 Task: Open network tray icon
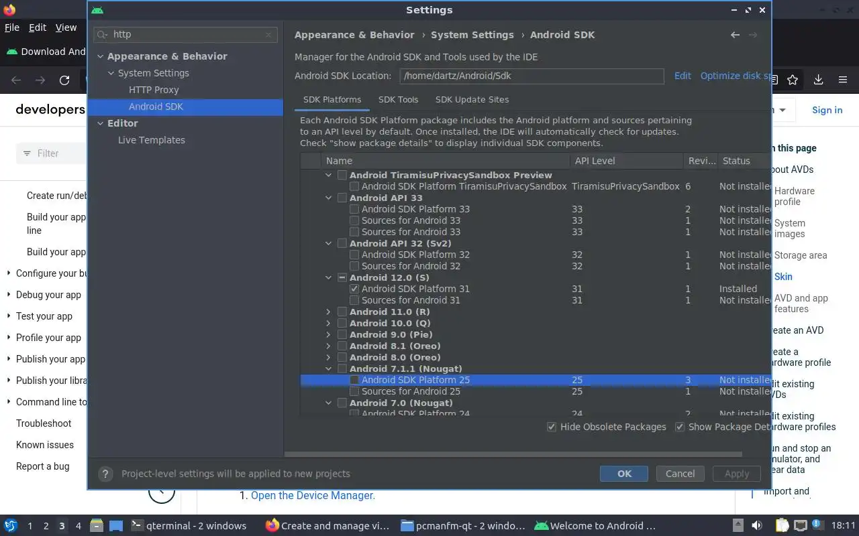click(x=800, y=526)
